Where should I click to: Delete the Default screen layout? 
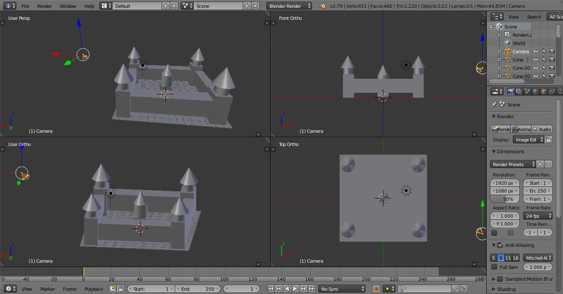(174, 6)
